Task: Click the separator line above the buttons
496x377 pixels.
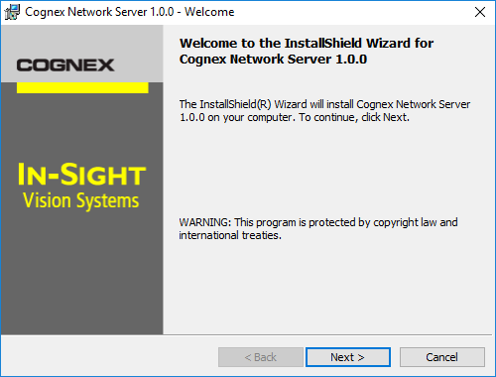Action: click(246, 335)
